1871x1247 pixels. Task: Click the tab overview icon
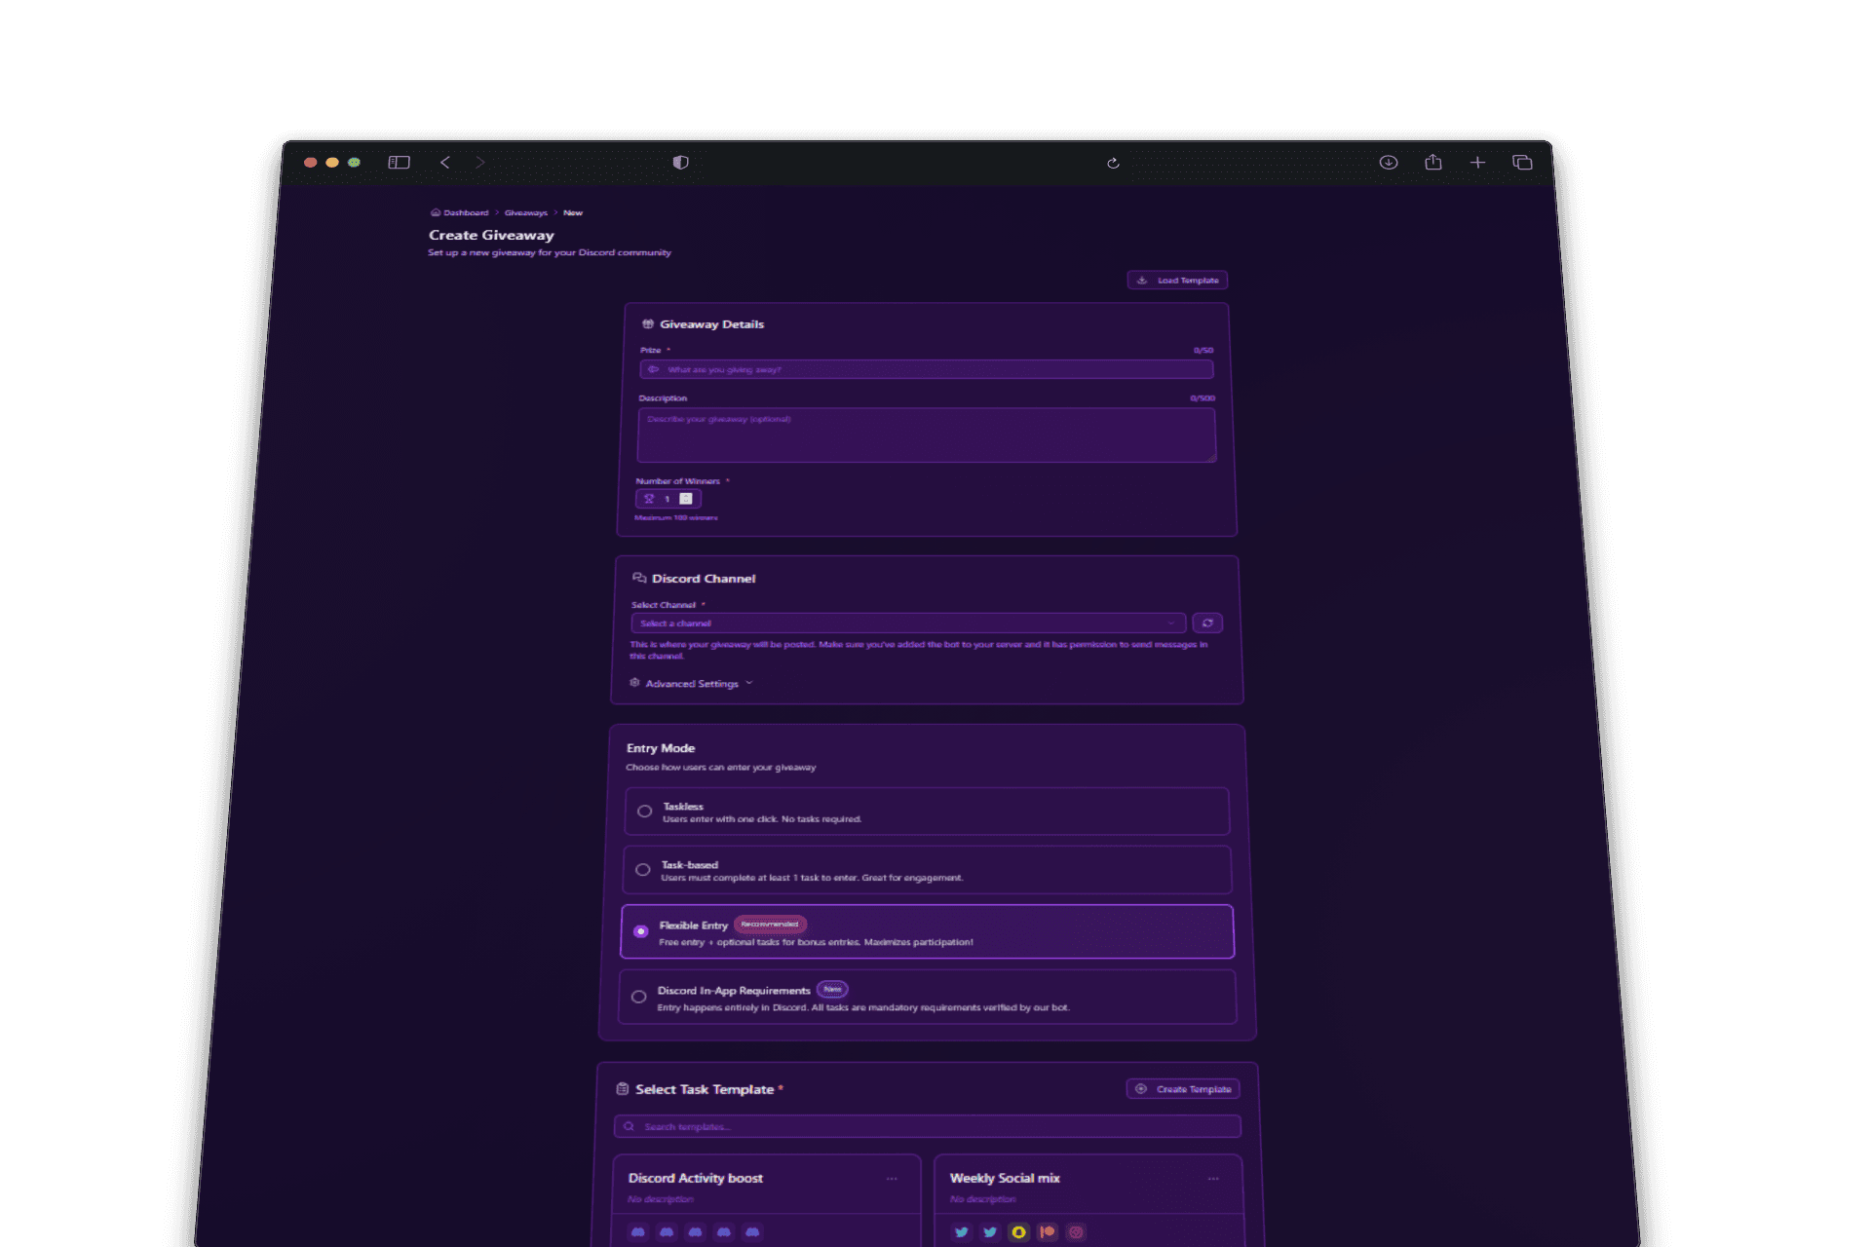tap(1522, 163)
